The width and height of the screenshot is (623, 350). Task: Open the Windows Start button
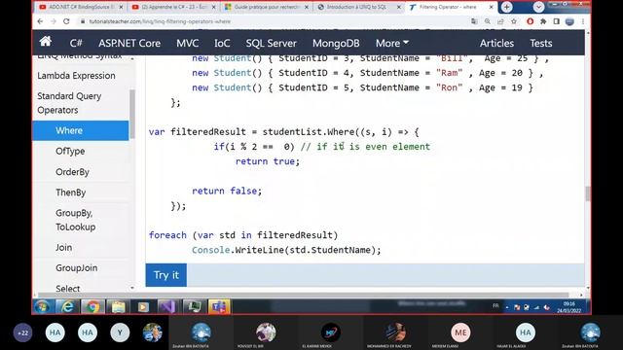[42, 307]
